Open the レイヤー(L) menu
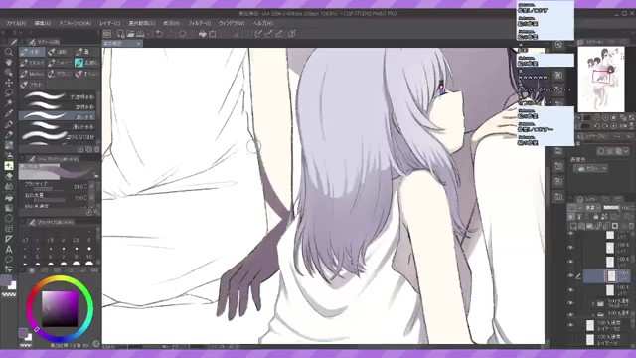Viewport: 636px width, 358px height. pyautogui.click(x=110, y=23)
